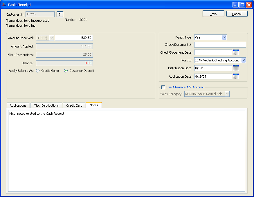Switch to the Credit Card tab

click(74, 105)
